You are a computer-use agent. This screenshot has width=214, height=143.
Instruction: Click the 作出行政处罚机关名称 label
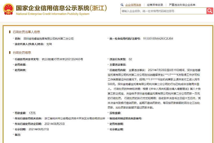(x=28, y=118)
